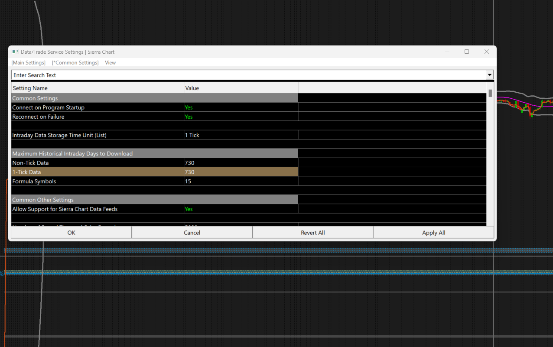Image resolution: width=553 pixels, height=347 pixels.
Task: Toggle Connect on Program Startup Yes value
Action: (x=241, y=107)
